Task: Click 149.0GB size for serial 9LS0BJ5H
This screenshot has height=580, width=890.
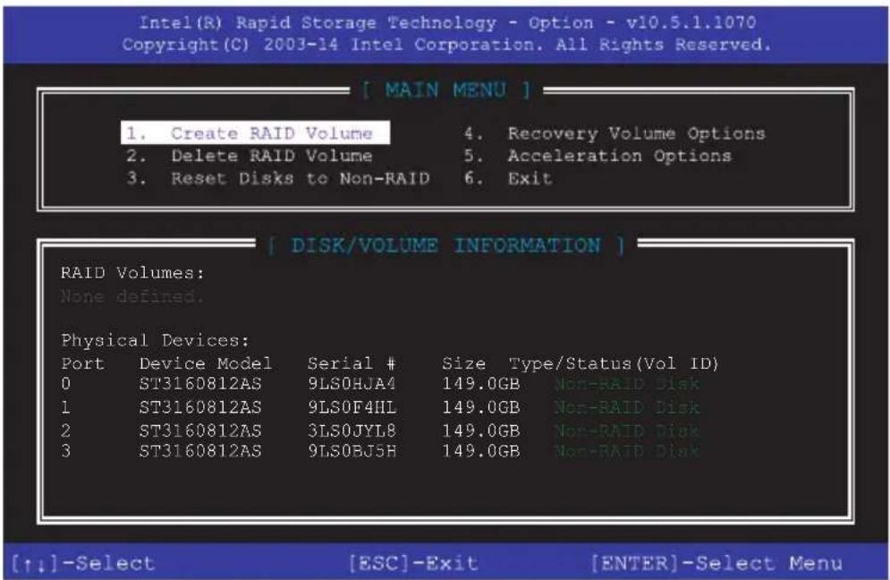Action: coord(480,451)
